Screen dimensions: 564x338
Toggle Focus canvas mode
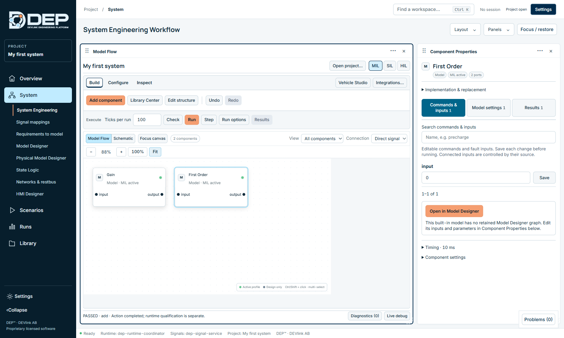[x=153, y=138]
